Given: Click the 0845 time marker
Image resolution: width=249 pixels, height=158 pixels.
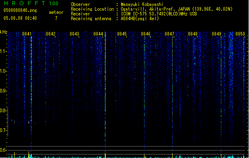Looking at the screenshot, I should pos(122,34).
